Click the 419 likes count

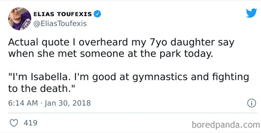pyautogui.click(x=30, y=123)
